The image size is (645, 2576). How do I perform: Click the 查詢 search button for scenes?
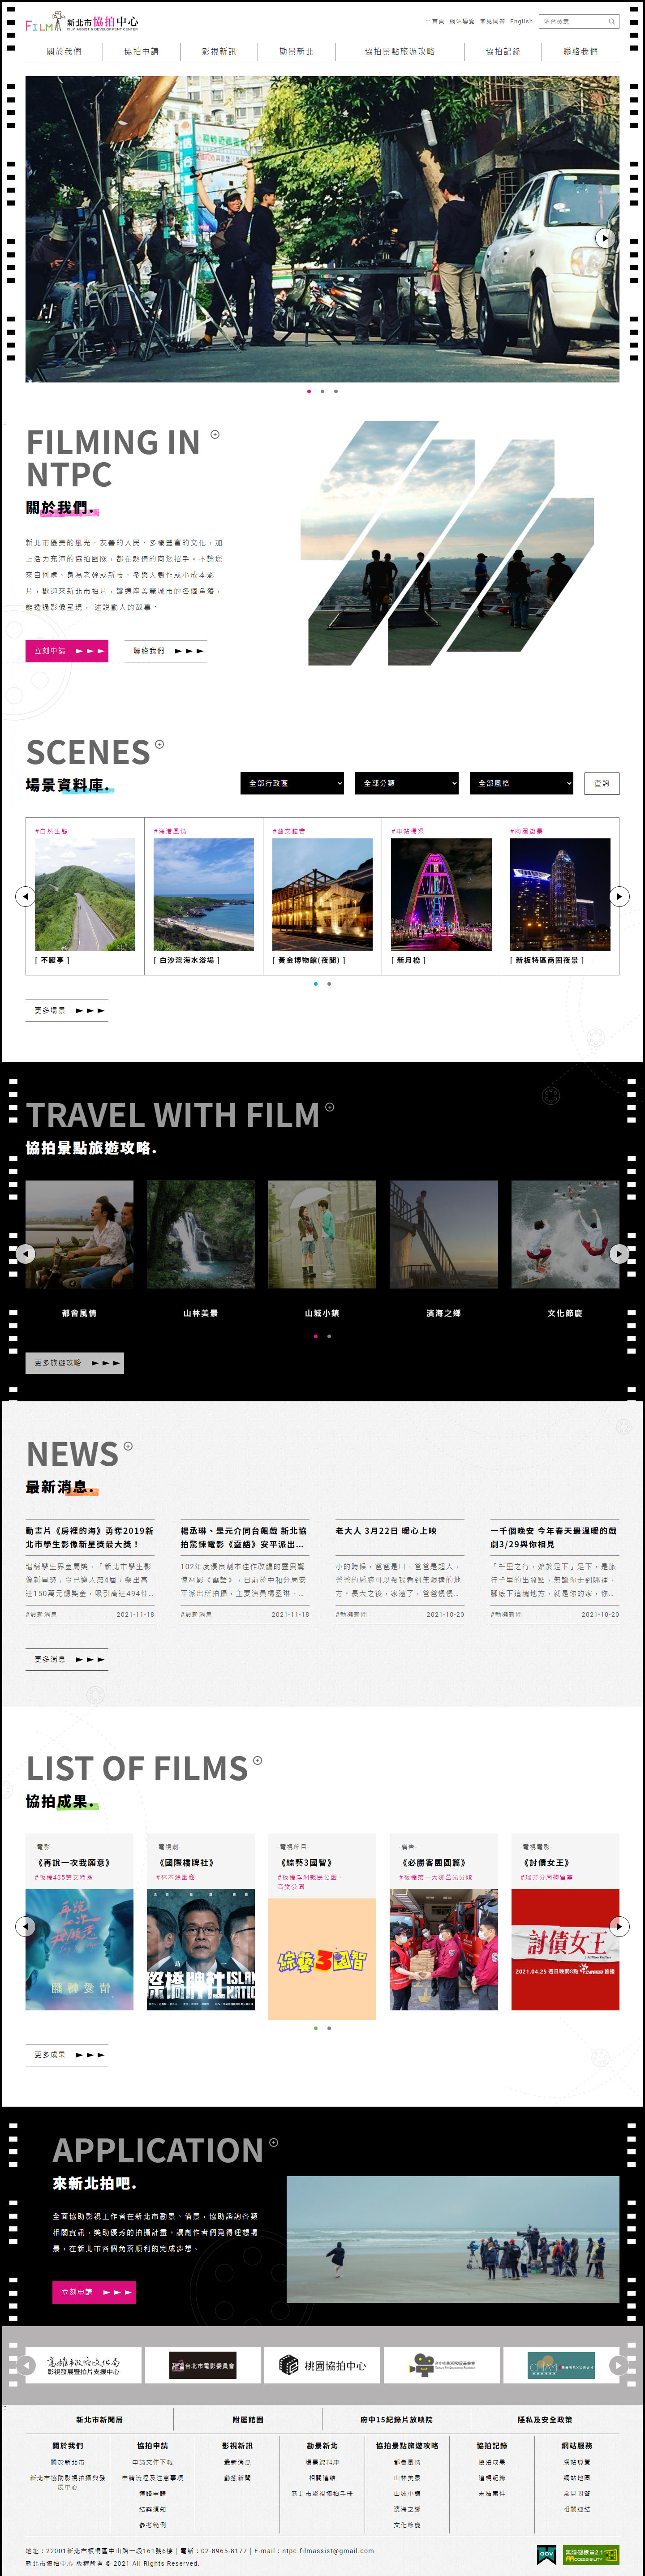pyautogui.click(x=601, y=783)
